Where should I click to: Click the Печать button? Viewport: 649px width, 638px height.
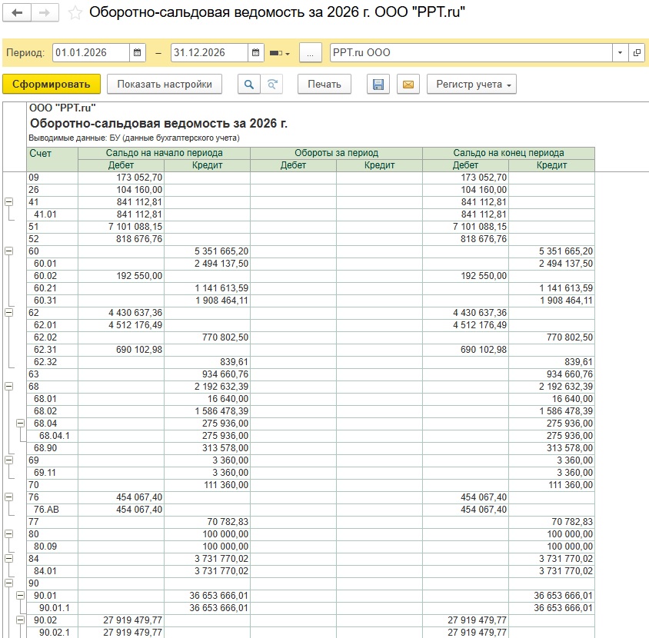(324, 84)
